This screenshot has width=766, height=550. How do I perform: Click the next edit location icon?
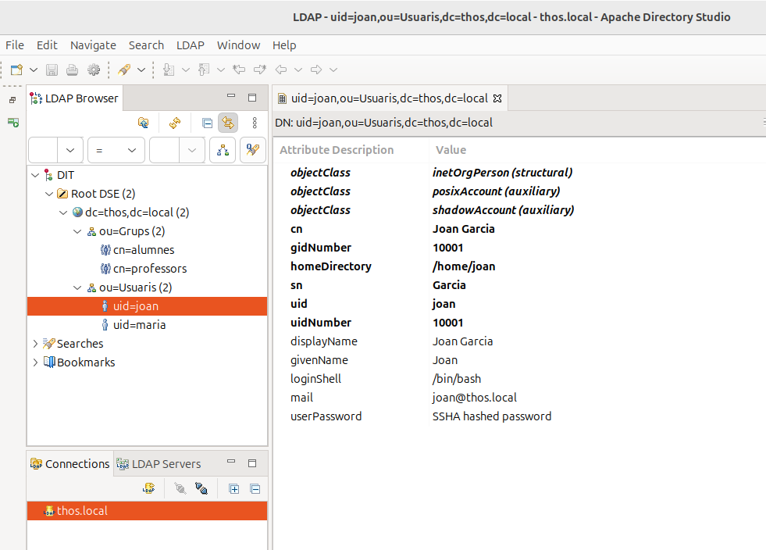(260, 70)
